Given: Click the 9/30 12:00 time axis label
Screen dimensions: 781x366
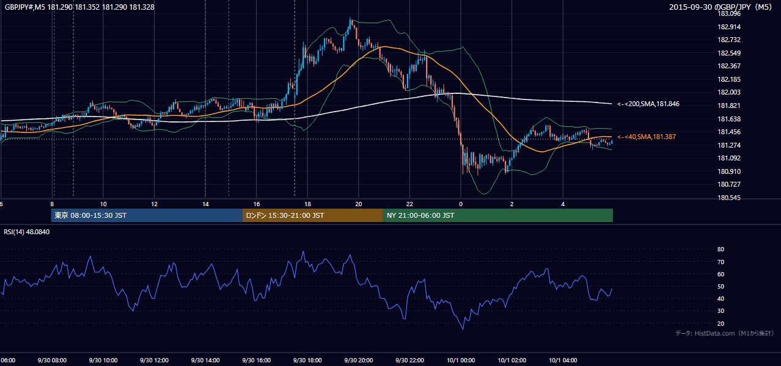Looking at the screenshot, I should pos(154,360).
